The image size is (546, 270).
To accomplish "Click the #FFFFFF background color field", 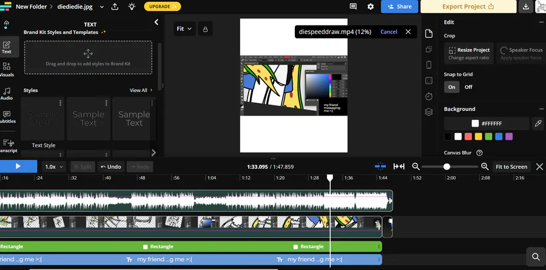I will pos(487,123).
